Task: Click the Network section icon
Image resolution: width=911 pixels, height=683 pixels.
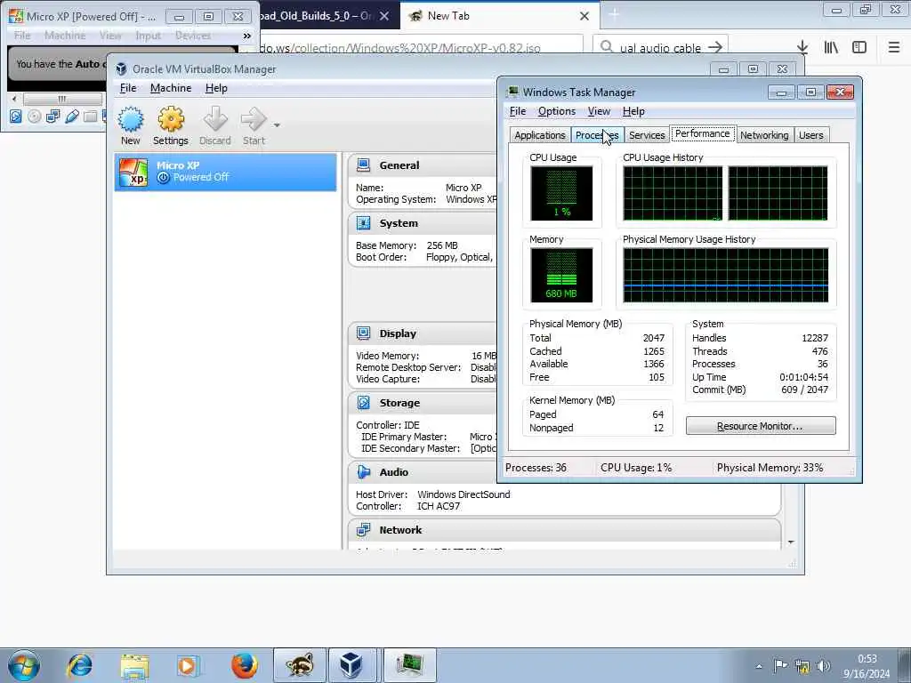Action: [364, 530]
